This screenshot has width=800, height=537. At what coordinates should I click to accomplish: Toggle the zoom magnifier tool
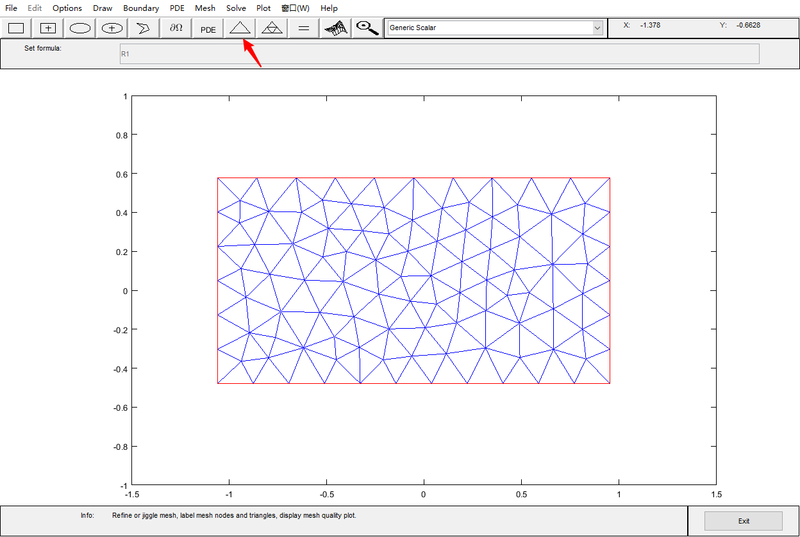pos(367,28)
